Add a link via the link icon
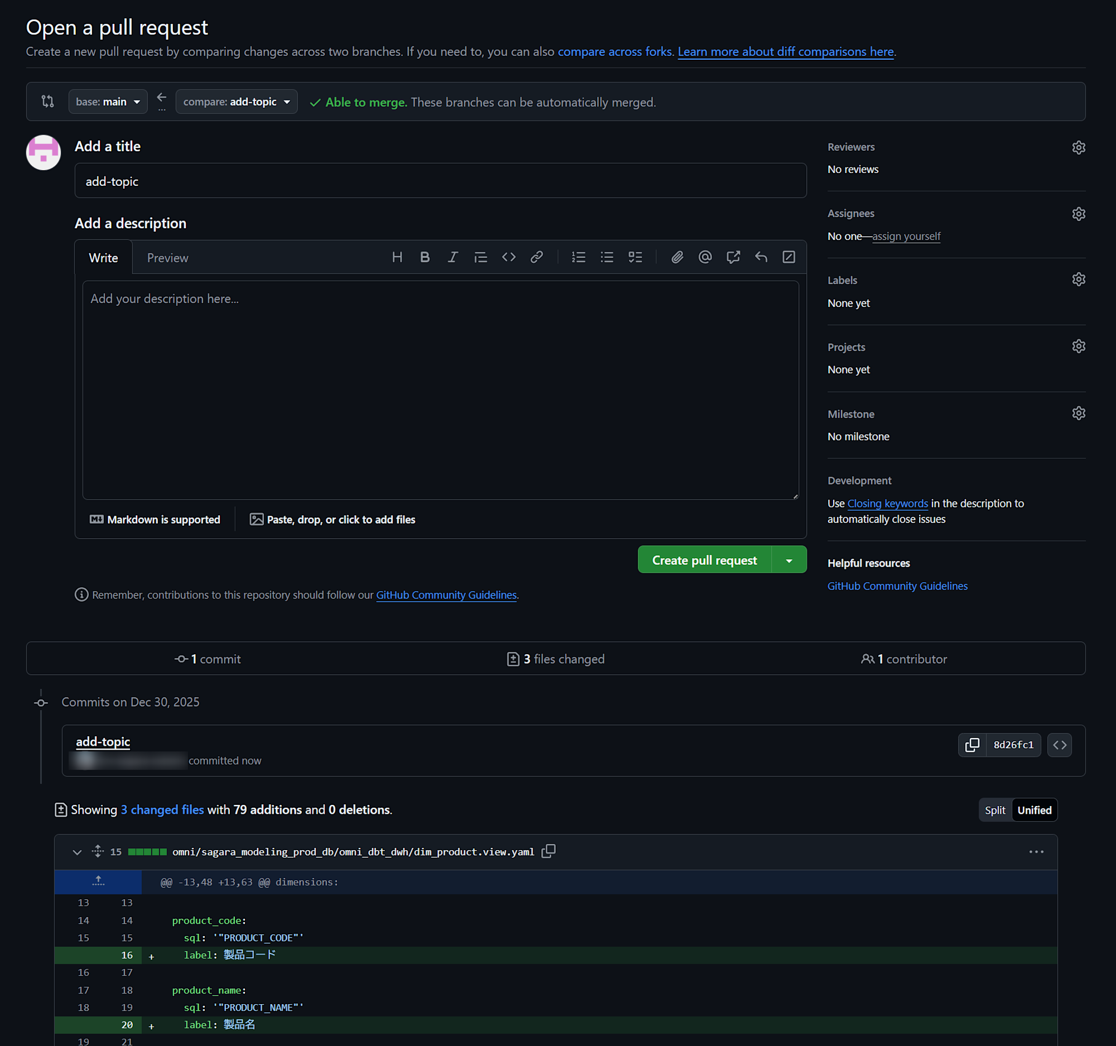This screenshot has width=1116, height=1046. coord(537,257)
